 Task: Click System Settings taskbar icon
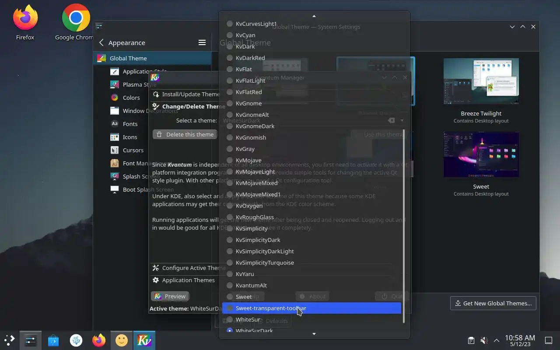(31, 340)
